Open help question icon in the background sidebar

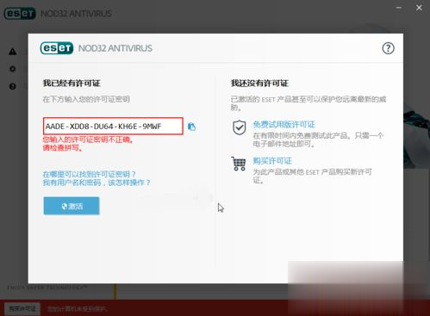12,86
